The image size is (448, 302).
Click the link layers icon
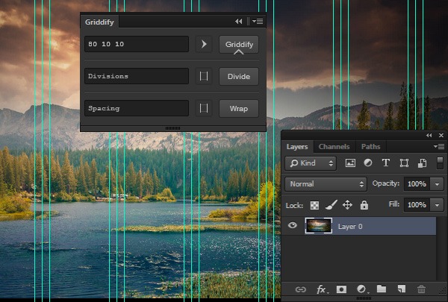coord(301,289)
